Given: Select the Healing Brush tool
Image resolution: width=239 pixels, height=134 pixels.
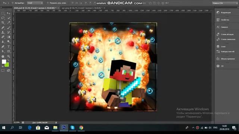Looking at the screenshot, I should click(x=3, y=28).
